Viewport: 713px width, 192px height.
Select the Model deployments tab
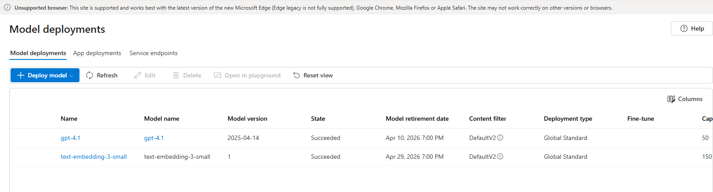pyautogui.click(x=38, y=53)
